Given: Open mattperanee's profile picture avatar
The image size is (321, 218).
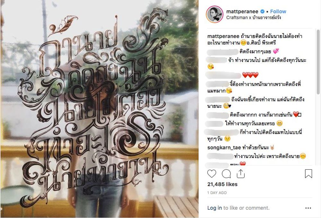Looking at the screenshot, I should coord(215,14).
